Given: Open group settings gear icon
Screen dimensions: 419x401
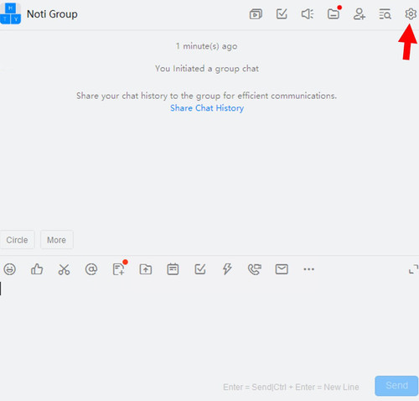Looking at the screenshot, I should (411, 13).
